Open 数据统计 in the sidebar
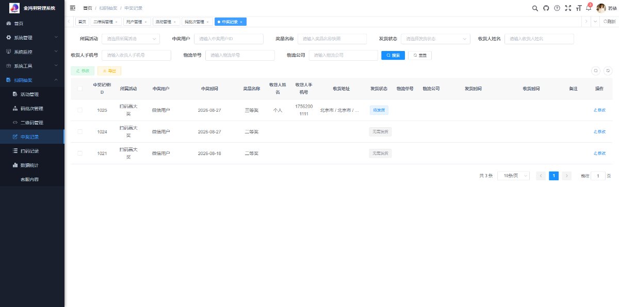The height and width of the screenshot is (307, 619). point(32,165)
